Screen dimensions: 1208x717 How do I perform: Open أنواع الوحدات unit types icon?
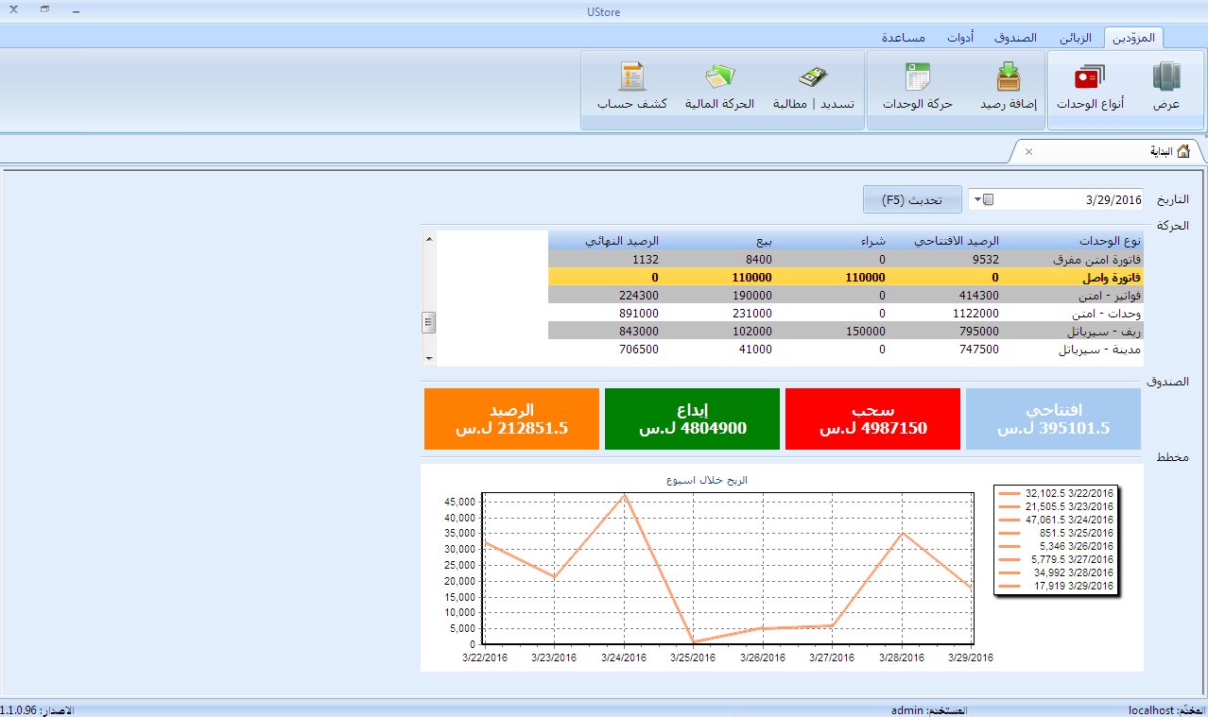point(1090,87)
